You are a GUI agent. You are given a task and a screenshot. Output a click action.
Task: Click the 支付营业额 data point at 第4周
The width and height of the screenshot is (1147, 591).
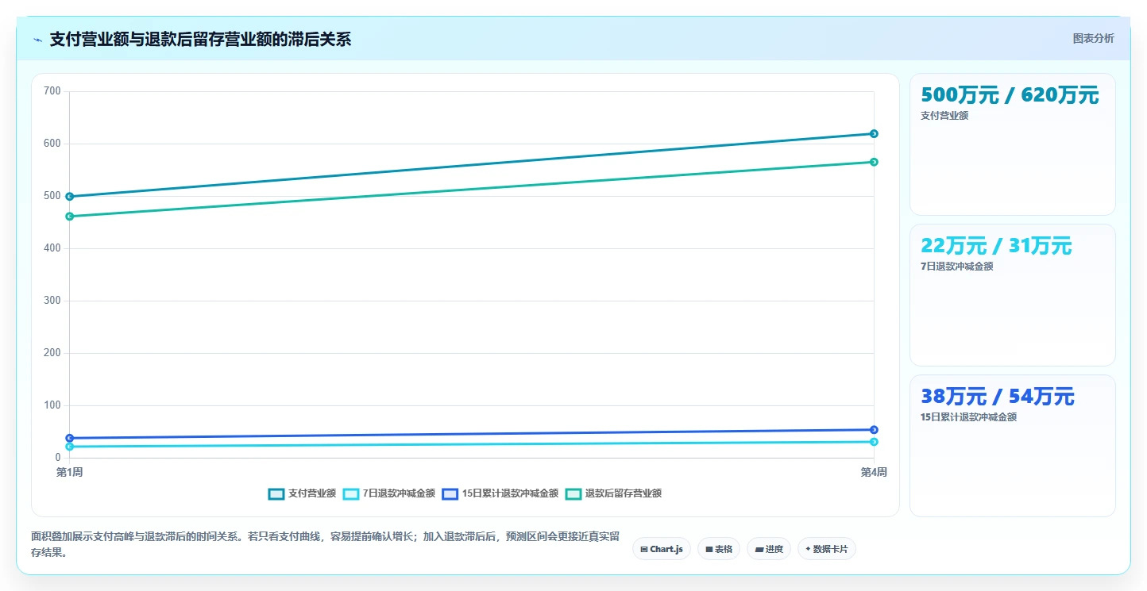click(874, 134)
